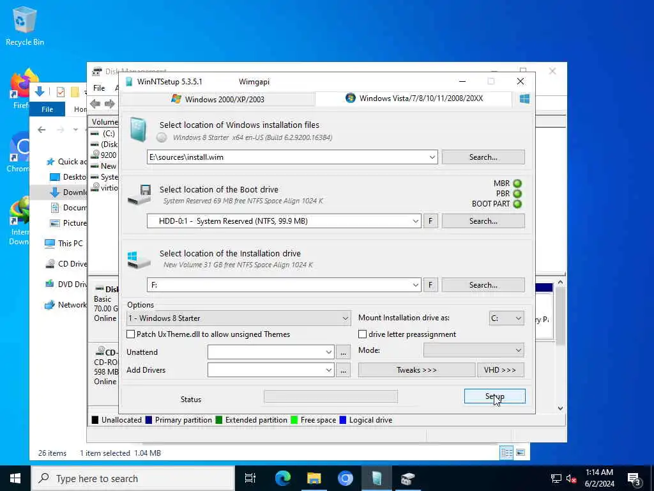The height and width of the screenshot is (491, 654).
Task: Click Search for installation files
Action: coord(483,157)
